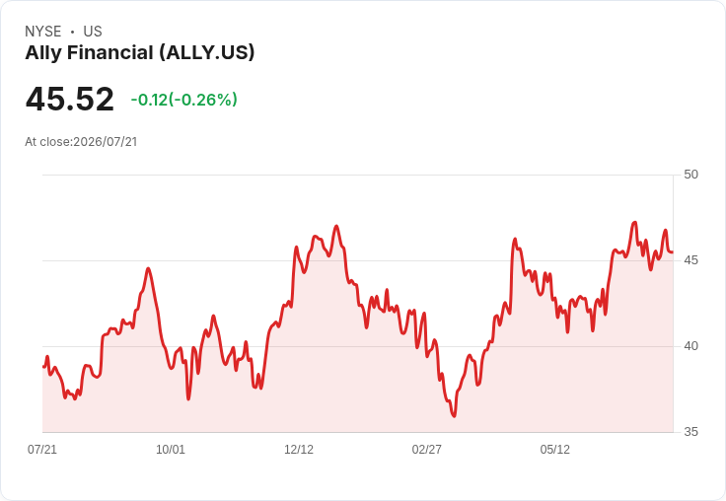This screenshot has height=501, width=726.
Task: Click the -0.12(-0.26%) change value
Action: (x=184, y=100)
